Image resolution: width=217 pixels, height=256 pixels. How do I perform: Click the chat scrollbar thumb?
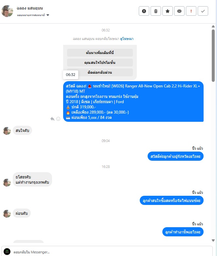[213, 56]
